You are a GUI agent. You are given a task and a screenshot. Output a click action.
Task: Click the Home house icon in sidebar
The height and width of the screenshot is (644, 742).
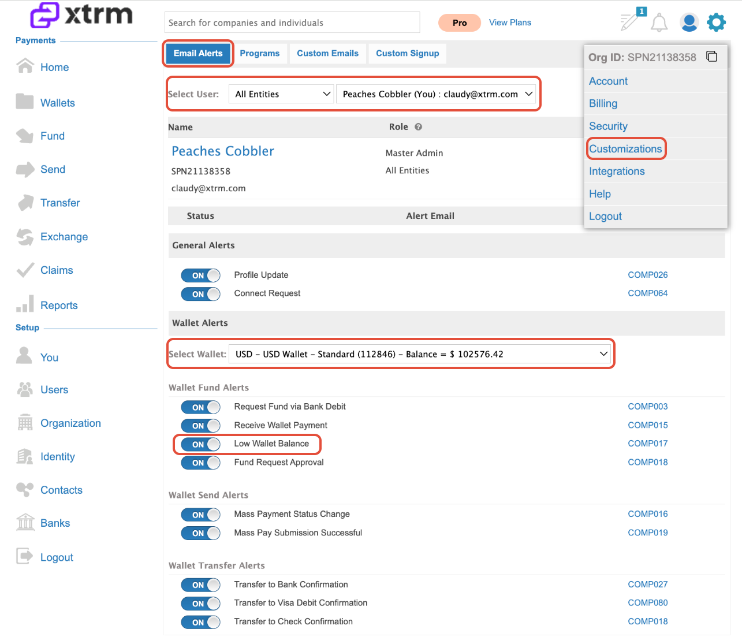[x=25, y=66]
